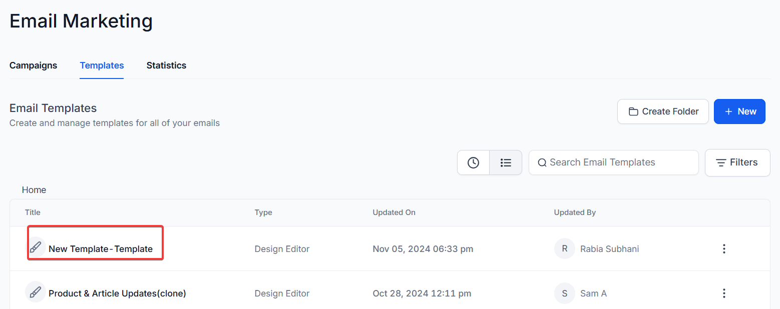Switch to recently updated clock view

[473, 162]
